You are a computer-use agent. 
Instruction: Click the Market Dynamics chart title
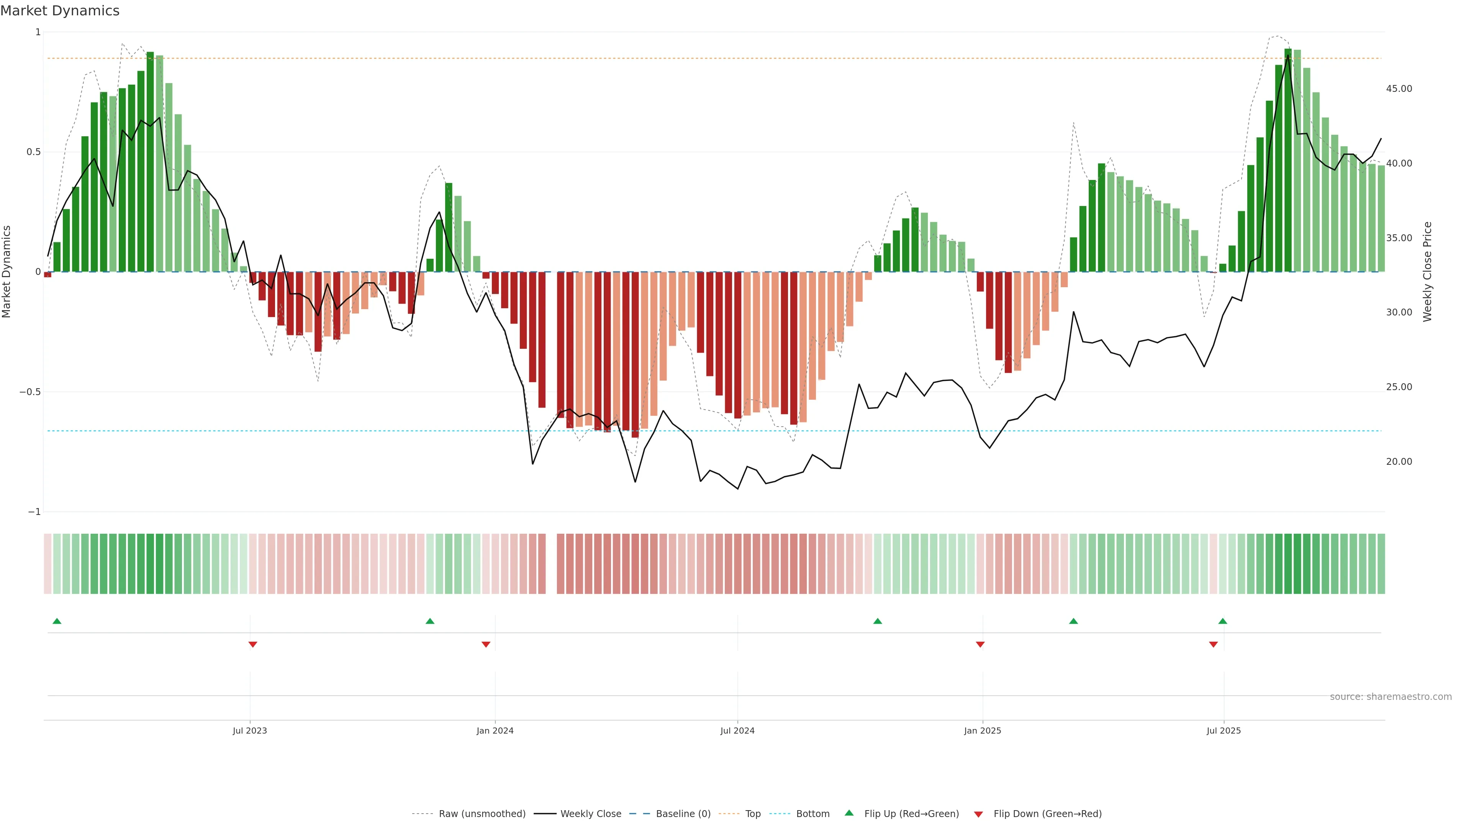point(60,11)
